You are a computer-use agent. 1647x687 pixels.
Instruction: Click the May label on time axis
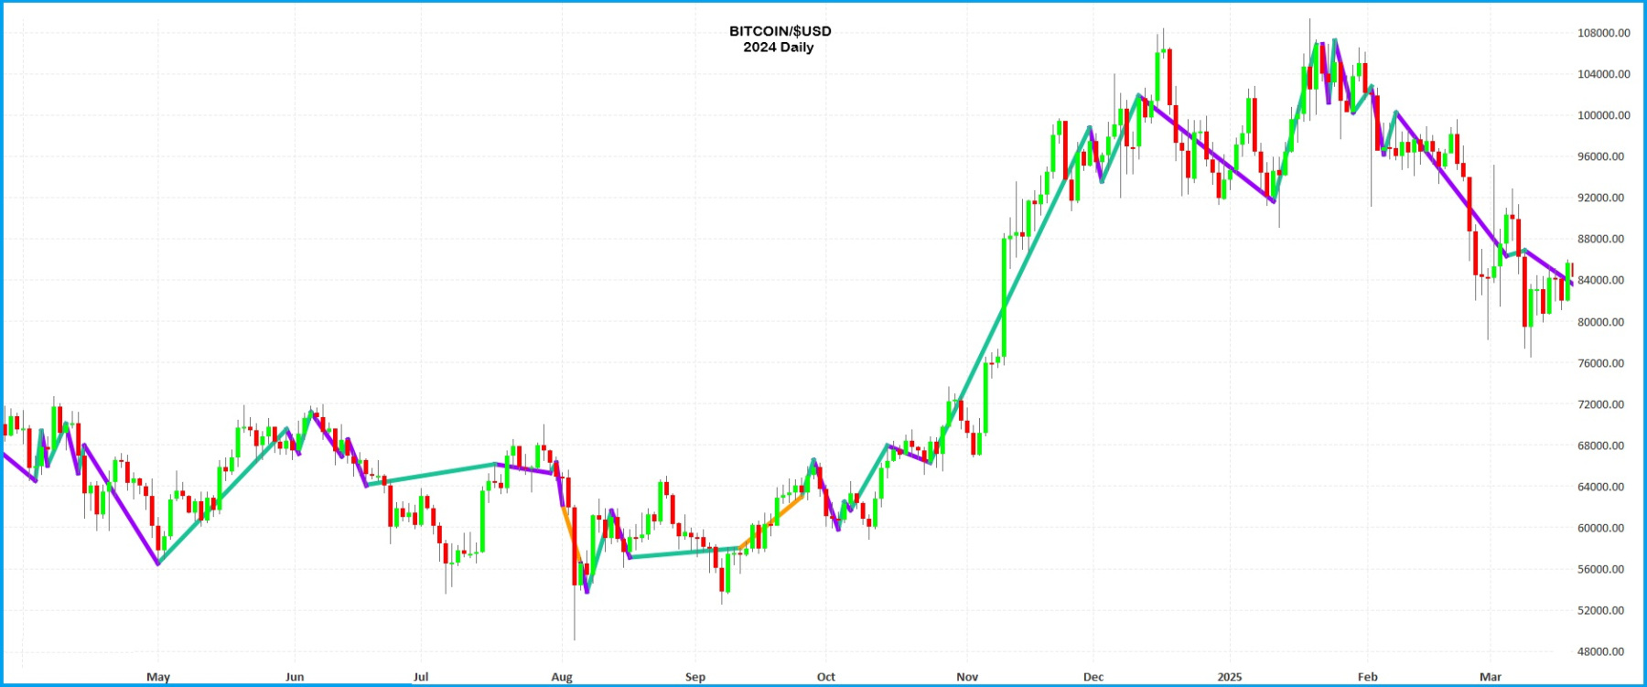click(x=158, y=677)
